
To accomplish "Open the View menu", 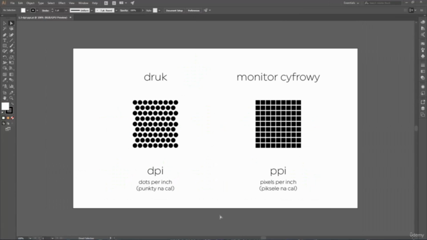I will coord(71,3).
